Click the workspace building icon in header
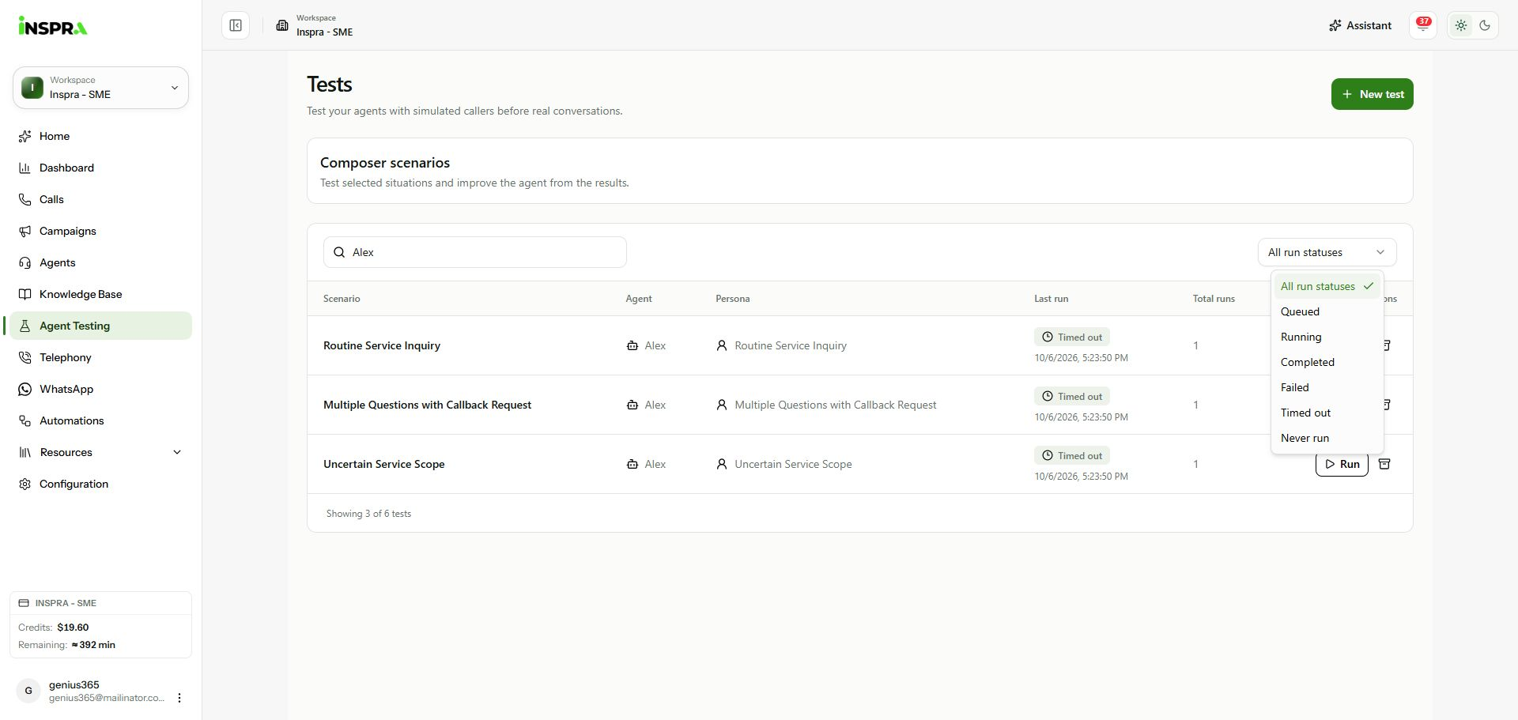Viewport: 1518px width, 720px height. point(281,25)
